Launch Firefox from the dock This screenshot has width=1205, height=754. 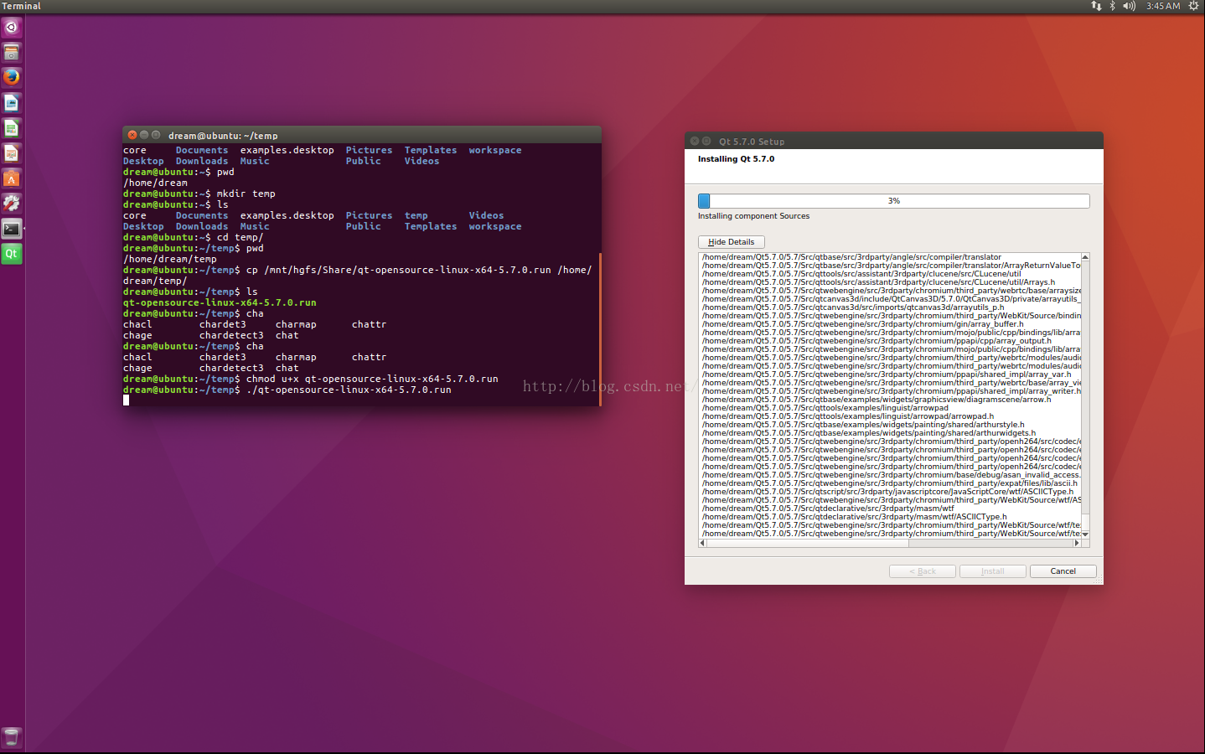[12, 77]
